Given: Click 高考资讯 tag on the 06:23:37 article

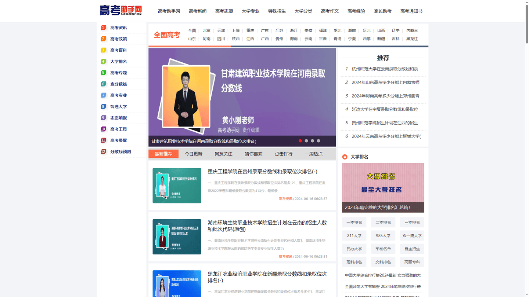Looking at the screenshot, I should [x=285, y=199].
